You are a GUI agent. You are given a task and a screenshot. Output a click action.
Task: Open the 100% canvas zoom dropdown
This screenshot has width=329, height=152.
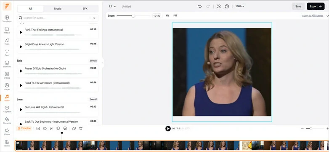(x=240, y=6)
